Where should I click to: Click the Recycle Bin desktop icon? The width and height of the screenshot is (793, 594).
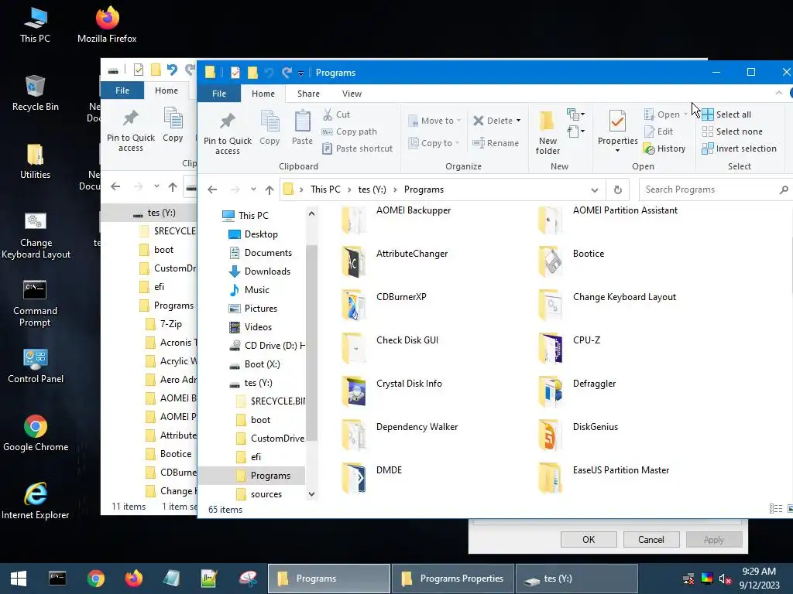coord(35,93)
